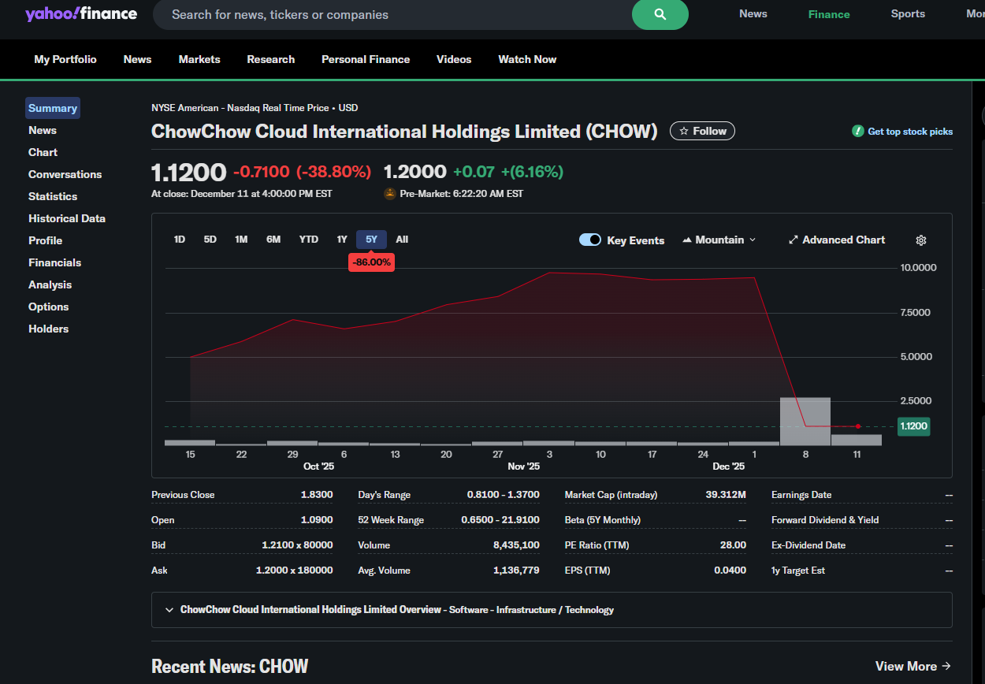Viewport: 985px width, 684px height.
Task: Click the pre-market status icon
Action: click(389, 194)
